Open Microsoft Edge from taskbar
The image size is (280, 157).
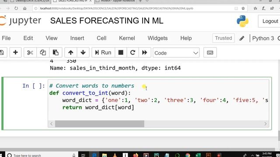[94, 155]
